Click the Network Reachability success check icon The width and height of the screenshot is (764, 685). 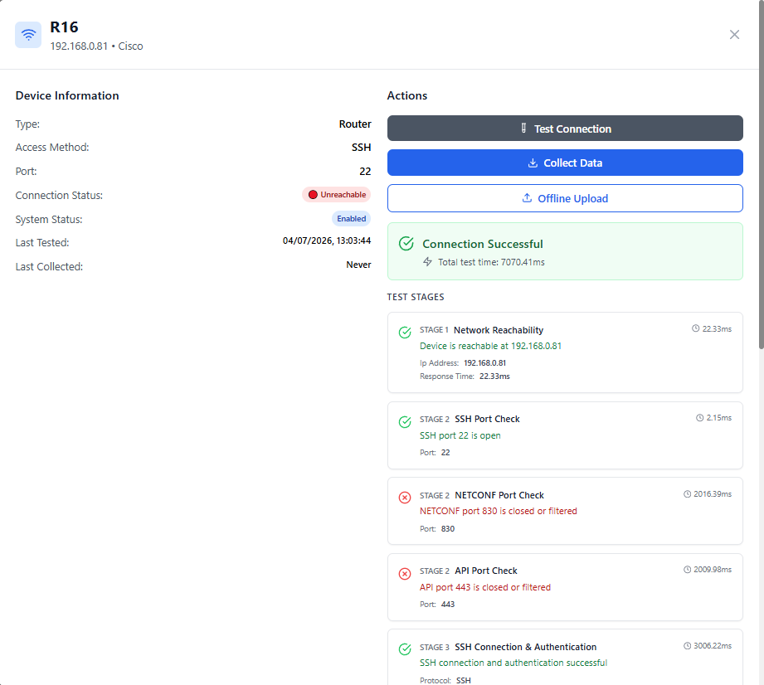pos(405,333)
